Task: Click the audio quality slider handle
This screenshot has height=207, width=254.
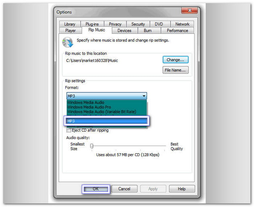Action: point(92,146)
